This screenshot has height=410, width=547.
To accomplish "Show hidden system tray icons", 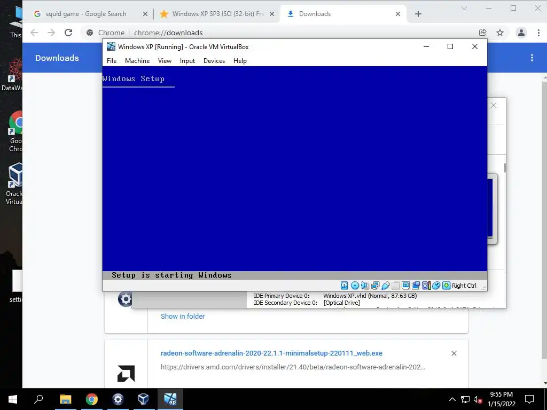I will coord(452,399).
